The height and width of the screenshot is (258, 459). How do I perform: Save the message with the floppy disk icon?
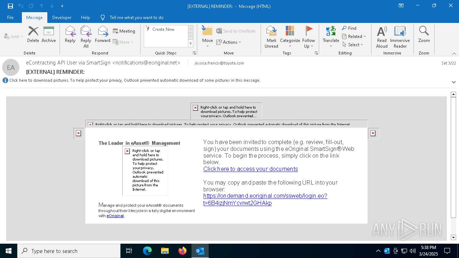pyautogui.click(x=10, y=6)
